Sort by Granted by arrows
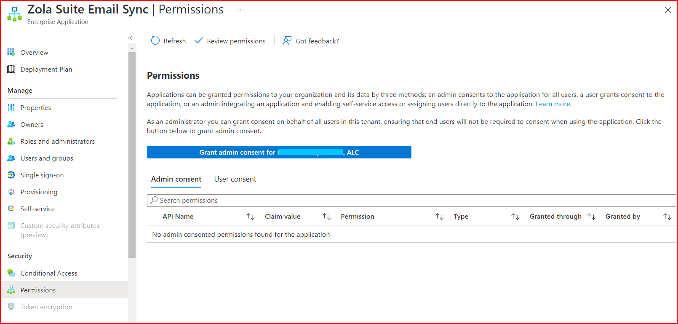Image resolution: width=678 pixels, height=324 pixels. click(x=667, y=217)
